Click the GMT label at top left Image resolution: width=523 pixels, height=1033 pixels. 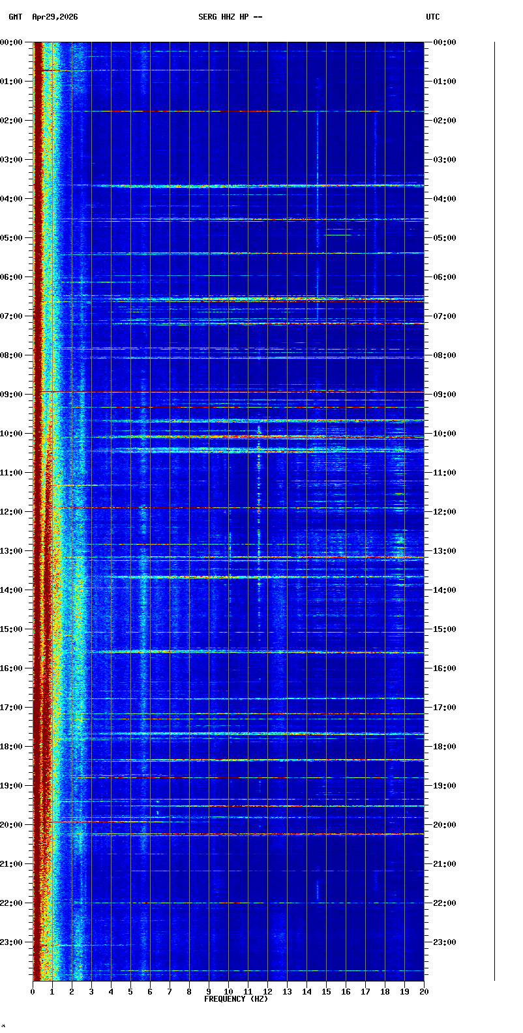(x=15, y=17)
